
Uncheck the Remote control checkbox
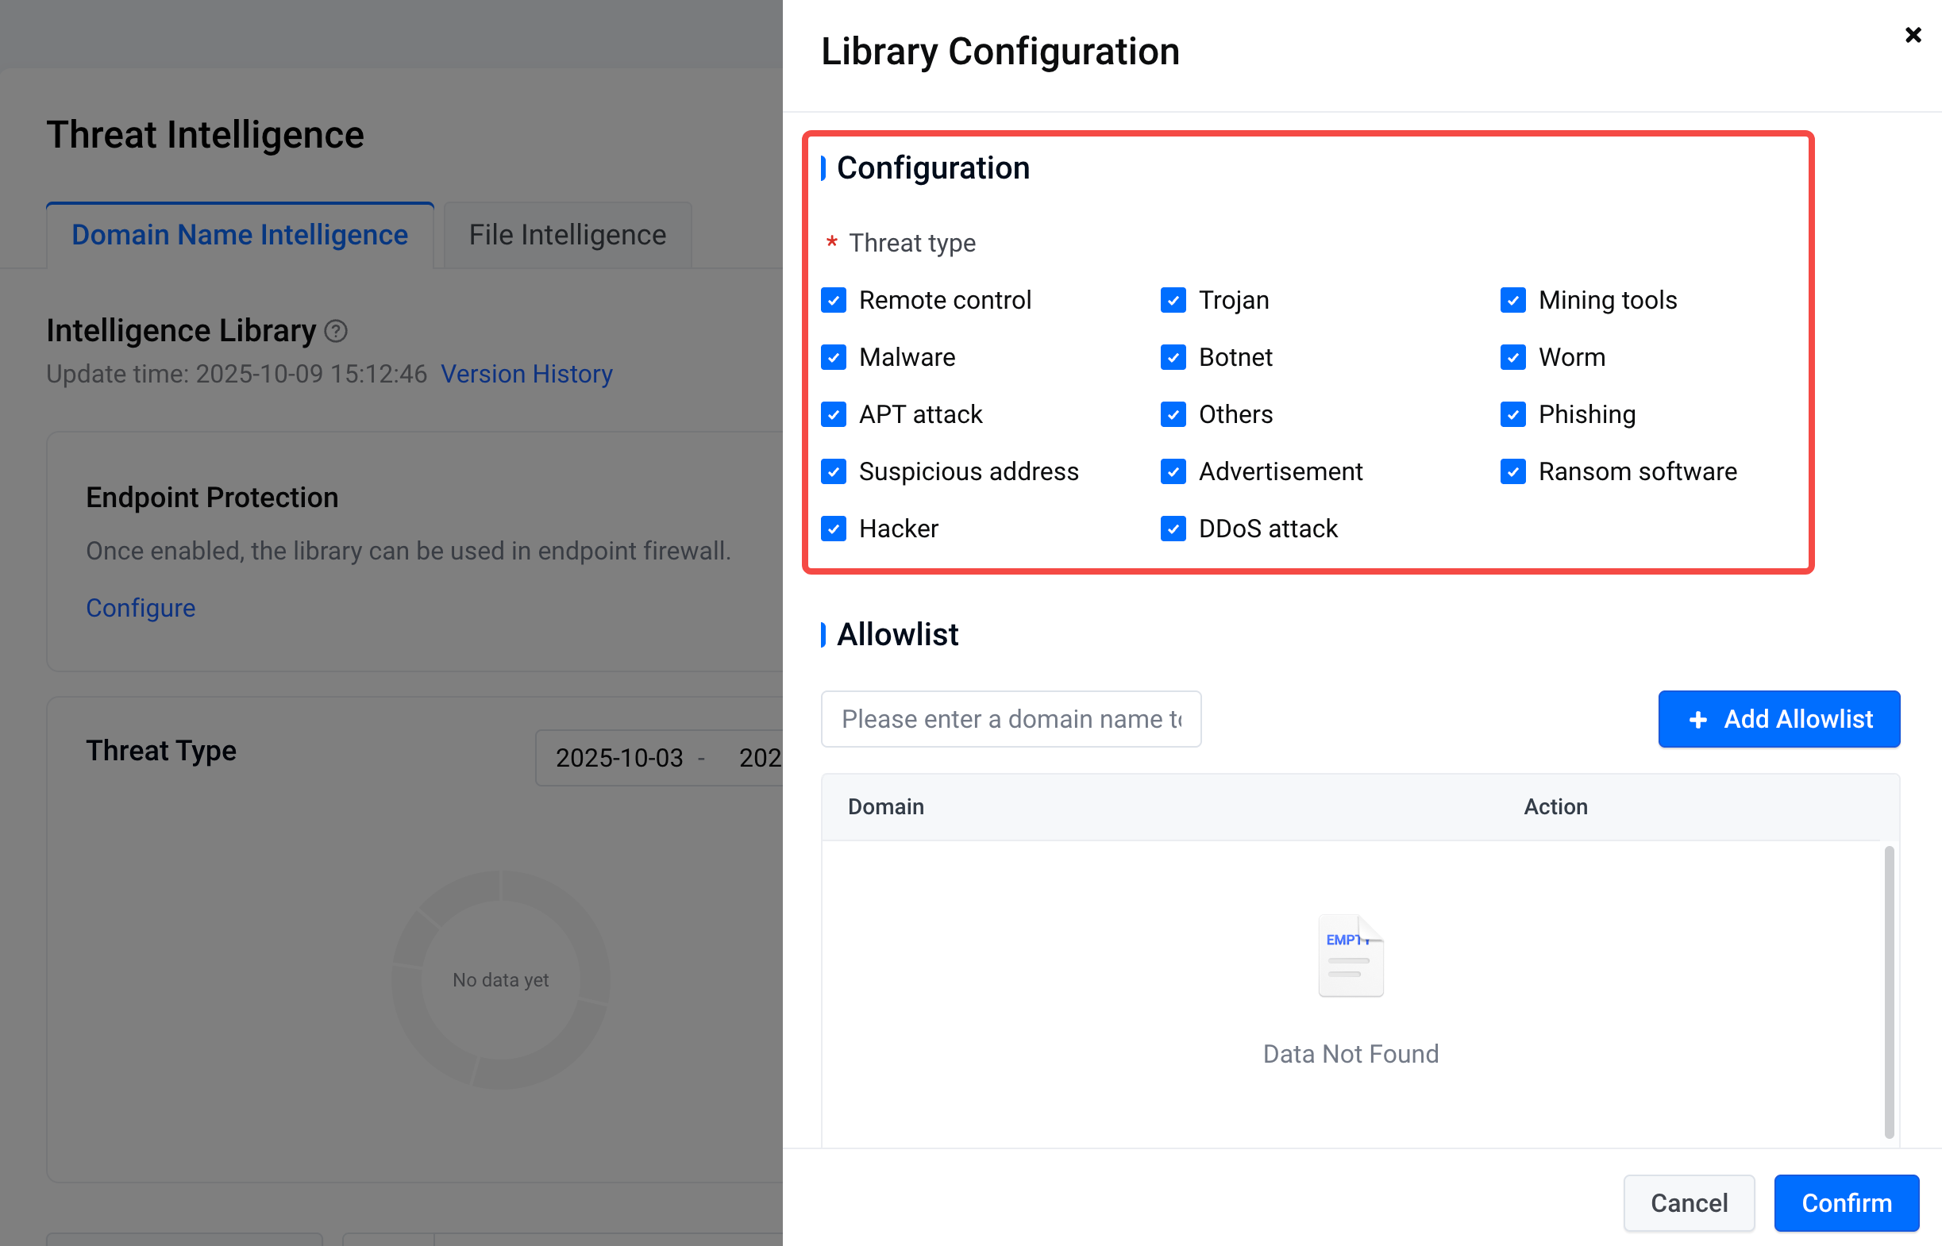click(834, 300)
